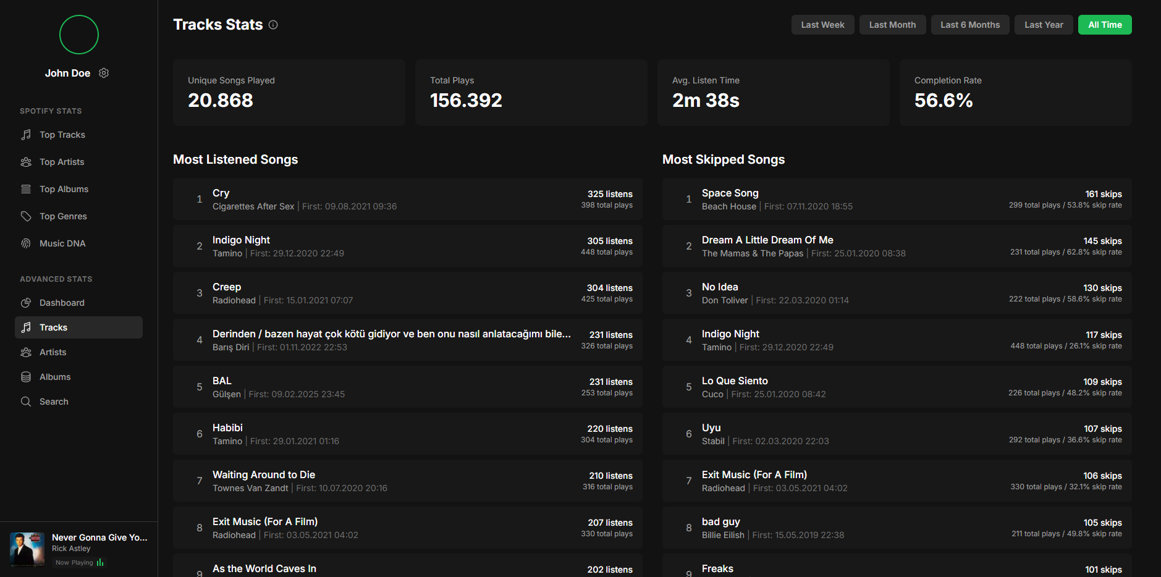Go to Artists in Advanced Stats

53,352
